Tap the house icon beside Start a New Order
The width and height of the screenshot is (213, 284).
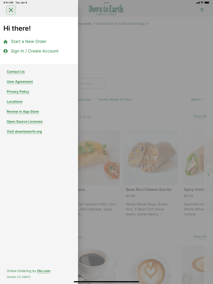(x=5, y=42)
